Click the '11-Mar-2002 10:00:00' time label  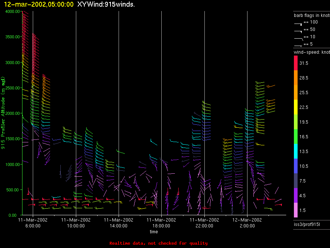point(76,223)
